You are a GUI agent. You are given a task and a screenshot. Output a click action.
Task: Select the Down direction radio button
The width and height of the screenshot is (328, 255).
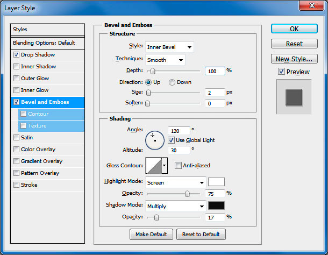pos(172,82)
